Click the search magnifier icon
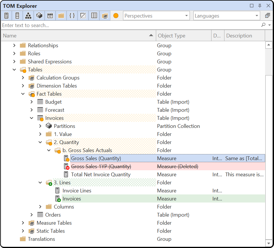The height and width of the screenshot is (248, 274). 263,25
